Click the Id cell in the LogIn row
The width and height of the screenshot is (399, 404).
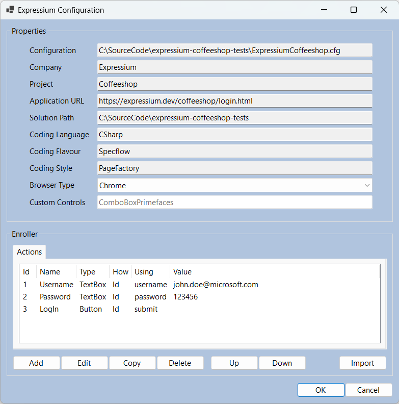[x=116, y=309]
